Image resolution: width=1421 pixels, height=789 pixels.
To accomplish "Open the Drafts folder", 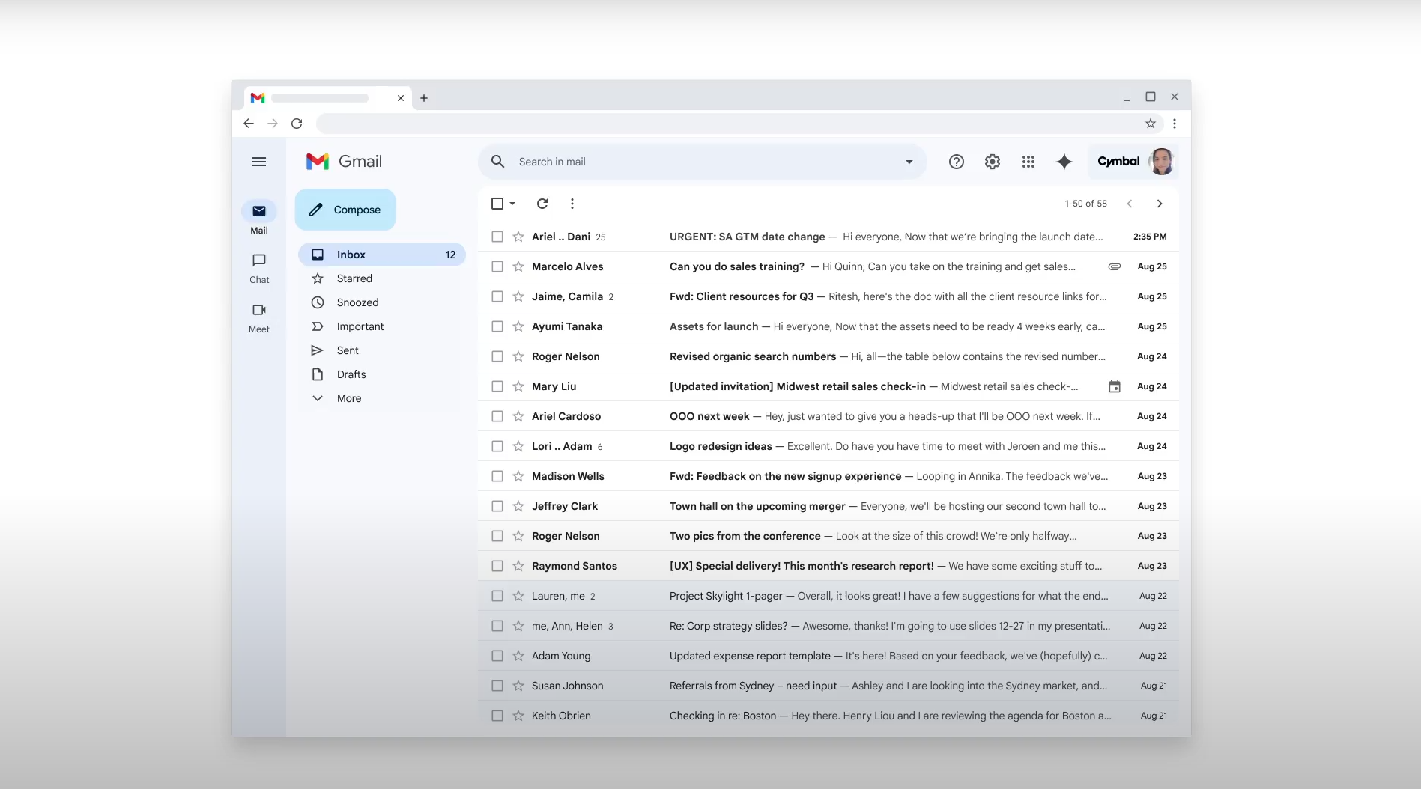I will pos(351,374).
